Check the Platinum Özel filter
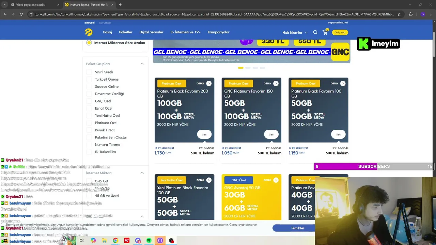The height and width of the screenshot is (245, 436). (89, 123)
